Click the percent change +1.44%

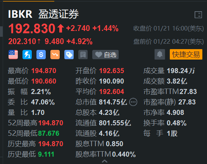point(105,28)
